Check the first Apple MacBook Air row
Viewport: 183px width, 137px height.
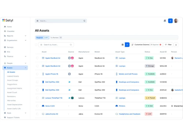tap(37, 58)
